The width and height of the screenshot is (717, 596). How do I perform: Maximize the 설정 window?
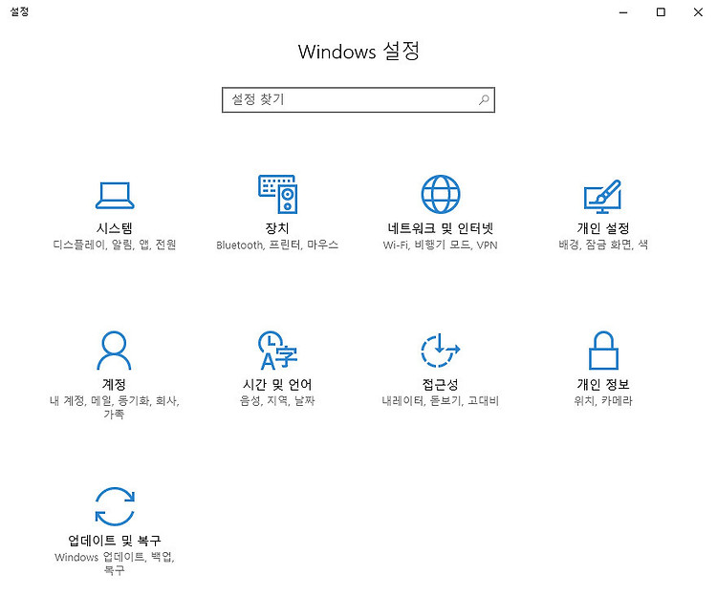pyautogui.click(x=661, y=12)
